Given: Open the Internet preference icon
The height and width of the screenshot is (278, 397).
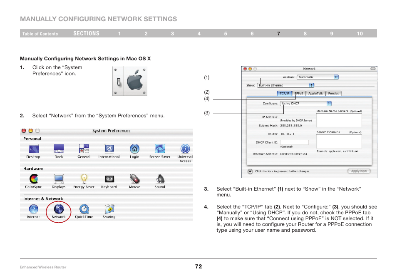Looking at the screenshot, I should [x=33, y=209].
